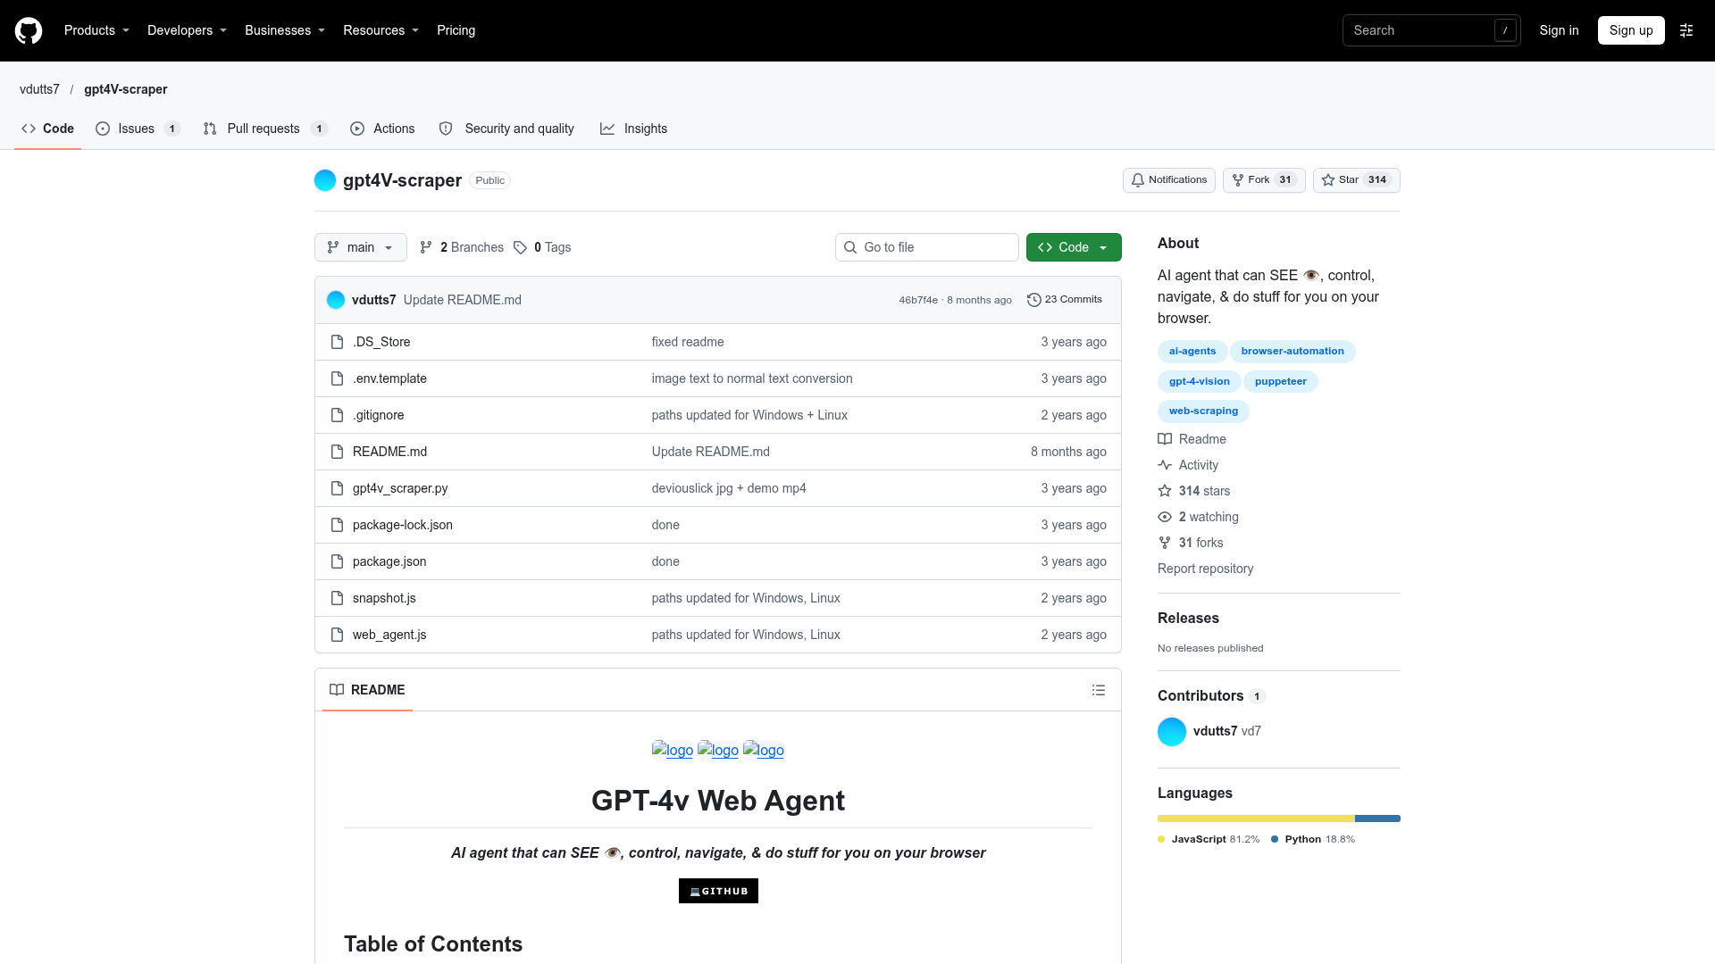Viewport: 1715px width, 964px height.
Task: Click the puppeteer topic tag
Action: pos(1280,382)
